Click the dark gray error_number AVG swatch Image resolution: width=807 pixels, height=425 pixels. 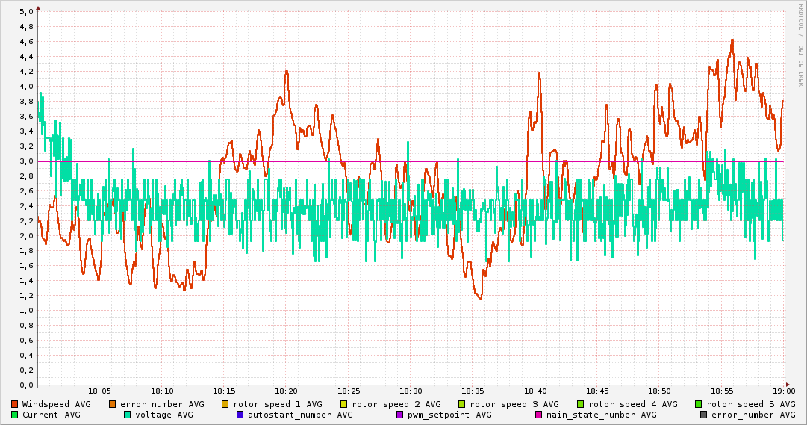(x=703, y=415)
